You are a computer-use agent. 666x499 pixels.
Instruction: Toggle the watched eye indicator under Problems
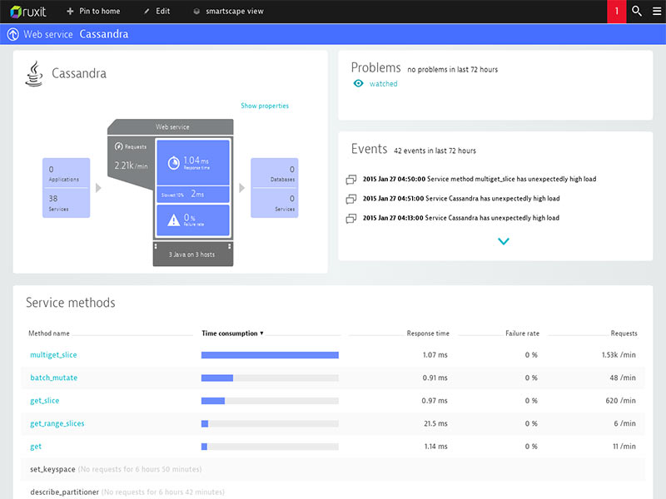pos(357,84)
